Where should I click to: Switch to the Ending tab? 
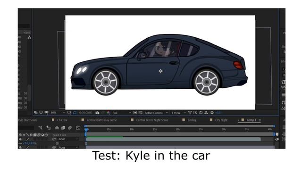coord(192,120)
